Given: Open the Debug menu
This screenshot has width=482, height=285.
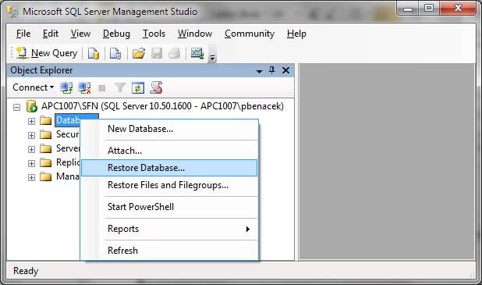Looking at the screenshot, I should [116, 34].
